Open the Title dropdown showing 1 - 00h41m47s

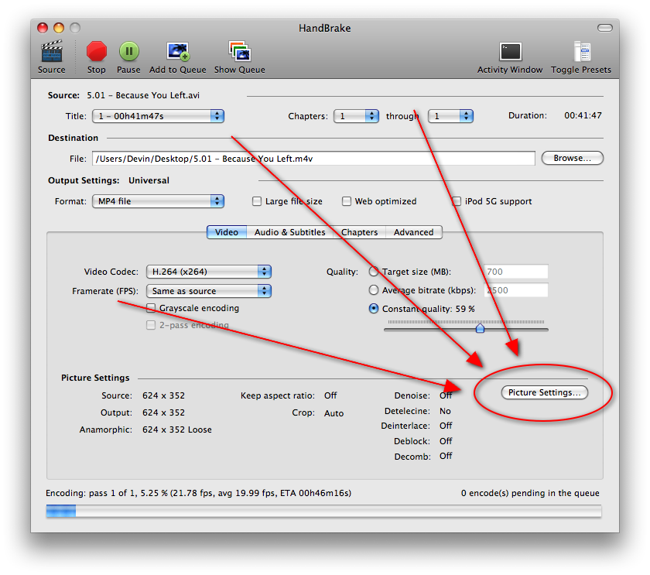point(158,116)
